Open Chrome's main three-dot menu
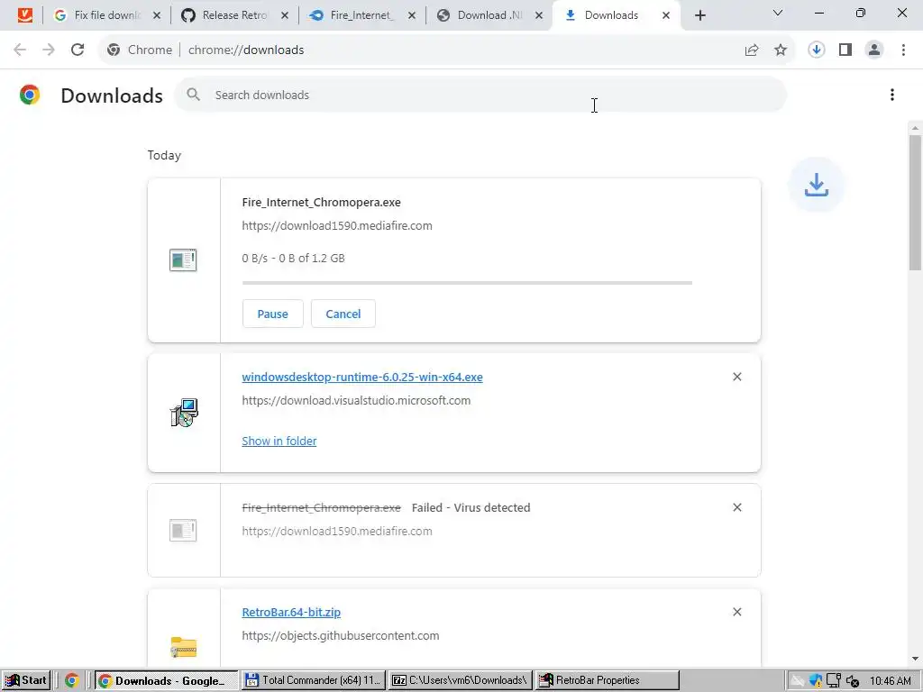 903,50
